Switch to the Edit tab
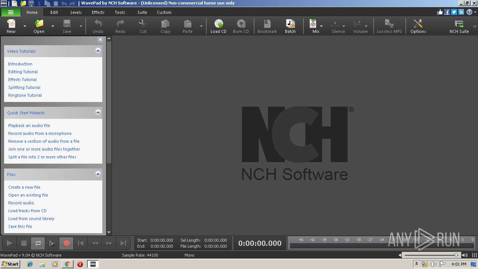The image size is (478, 269). (54, 12)
